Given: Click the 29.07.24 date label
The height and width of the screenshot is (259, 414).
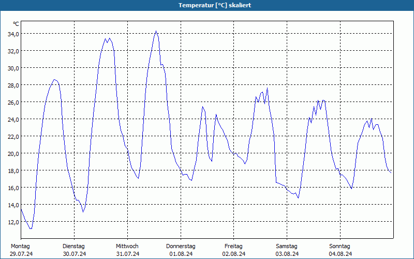Looking at the screenshot, I should coord(21,254).
